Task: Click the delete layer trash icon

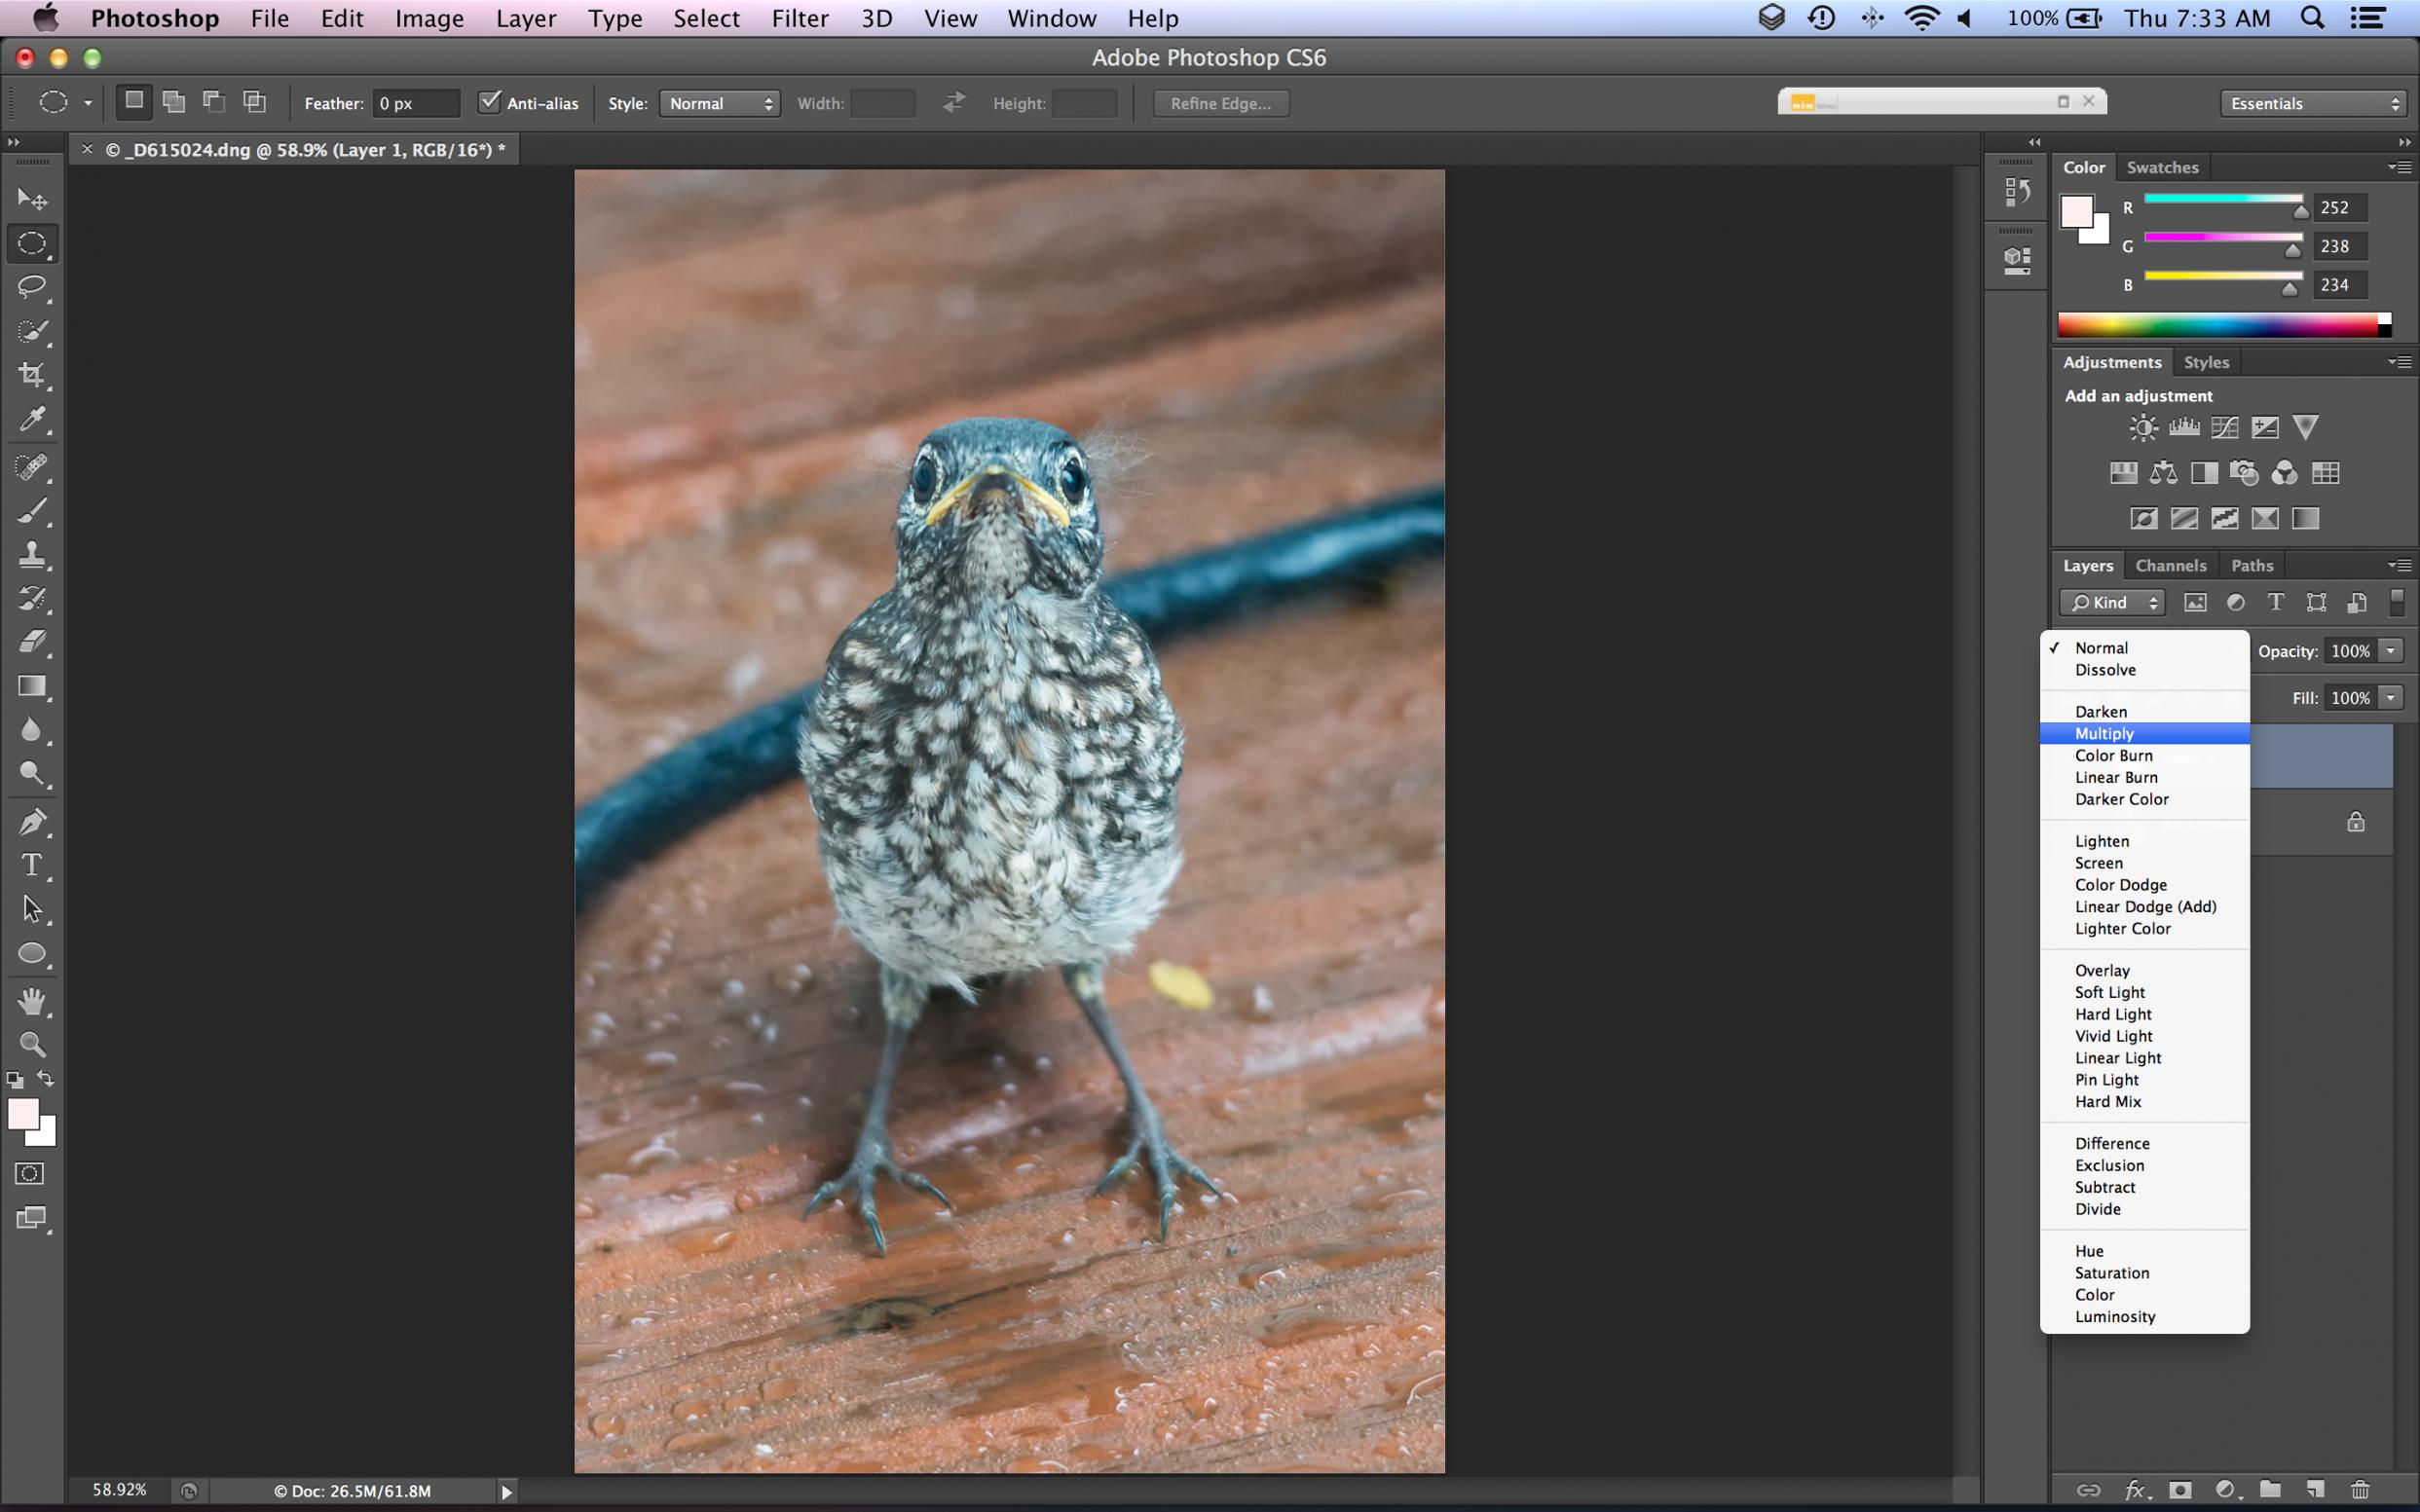Action: (2359, 1490)
